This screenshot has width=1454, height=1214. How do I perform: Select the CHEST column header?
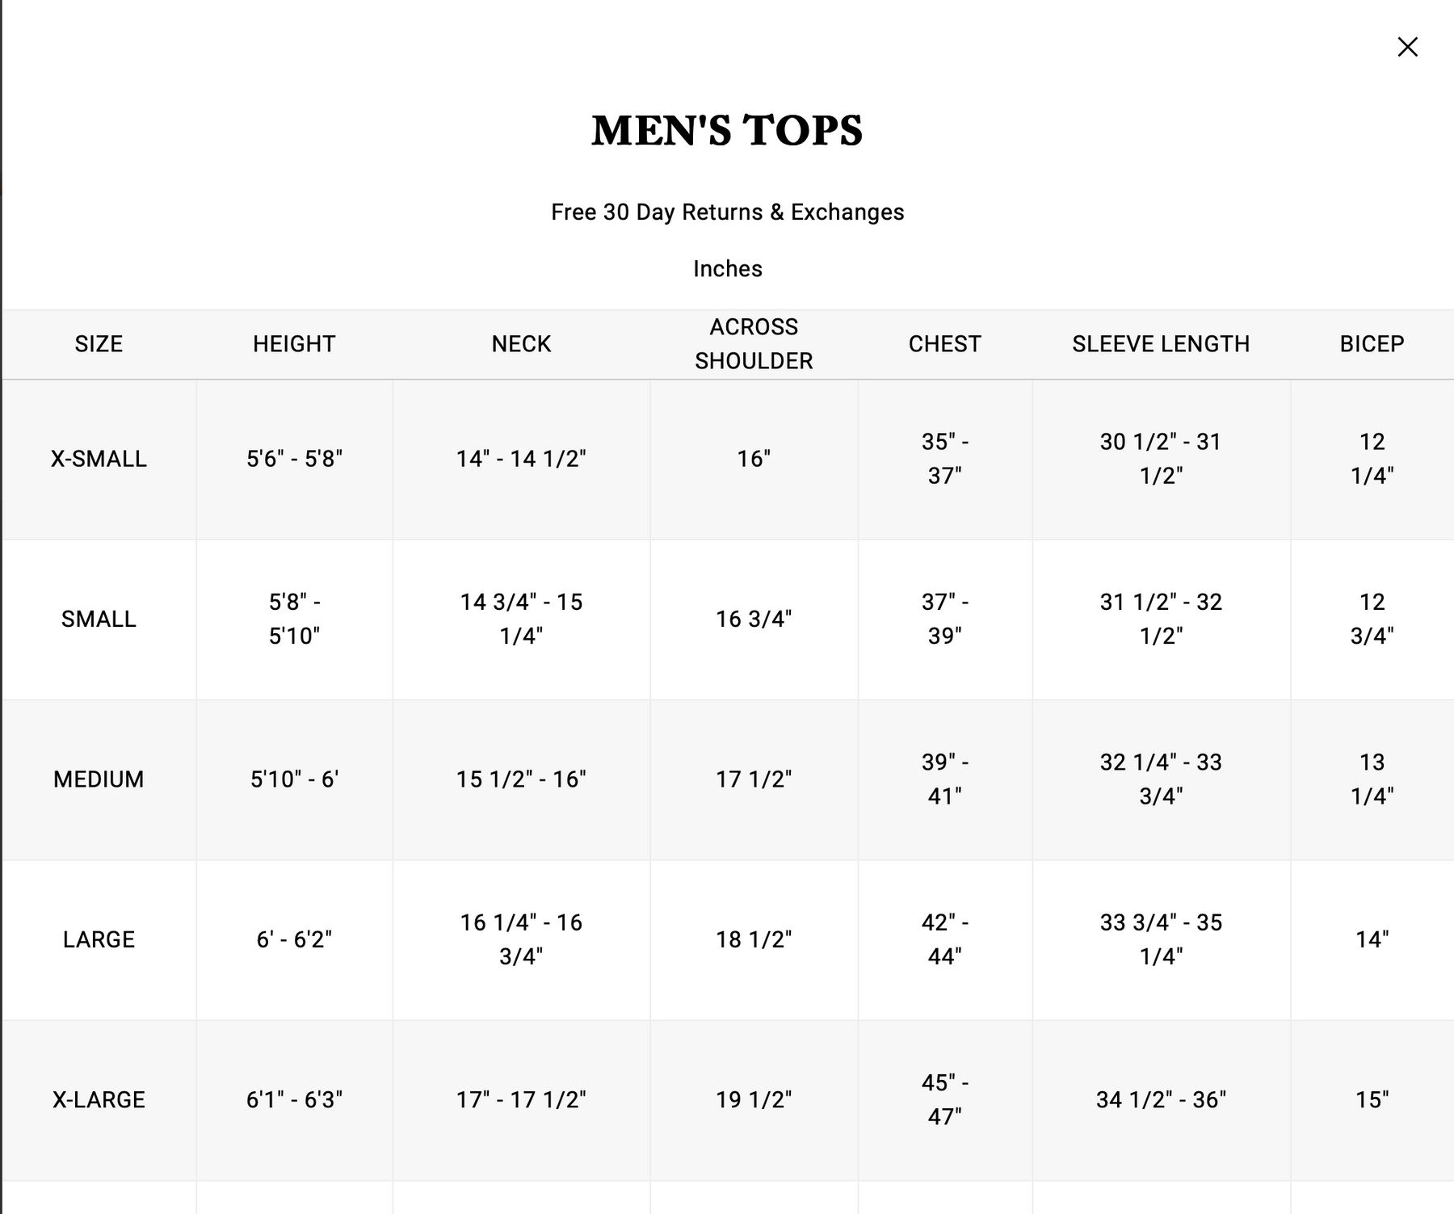[944, 344]
